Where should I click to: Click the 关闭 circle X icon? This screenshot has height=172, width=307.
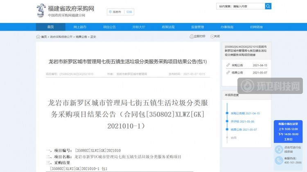click(212, 36)
